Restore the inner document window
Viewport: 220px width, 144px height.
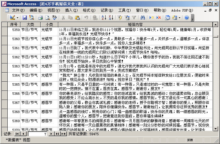click(x=210, y=10)
